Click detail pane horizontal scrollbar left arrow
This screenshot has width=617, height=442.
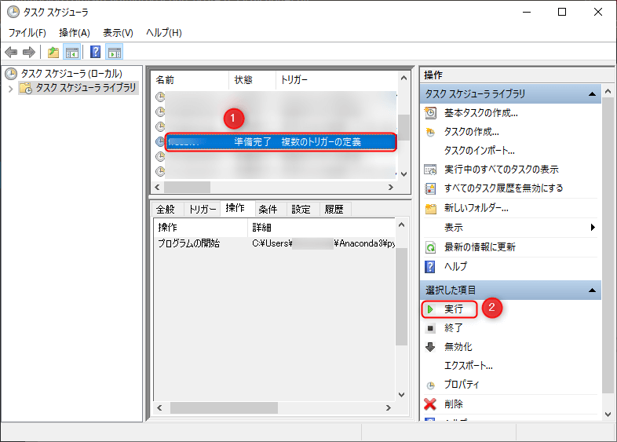(159, 407)
